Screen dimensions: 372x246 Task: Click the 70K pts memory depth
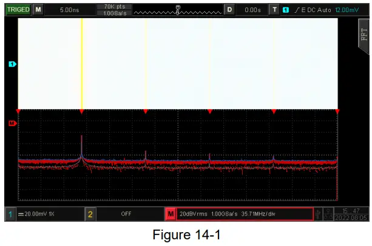[x=114, y=7]
